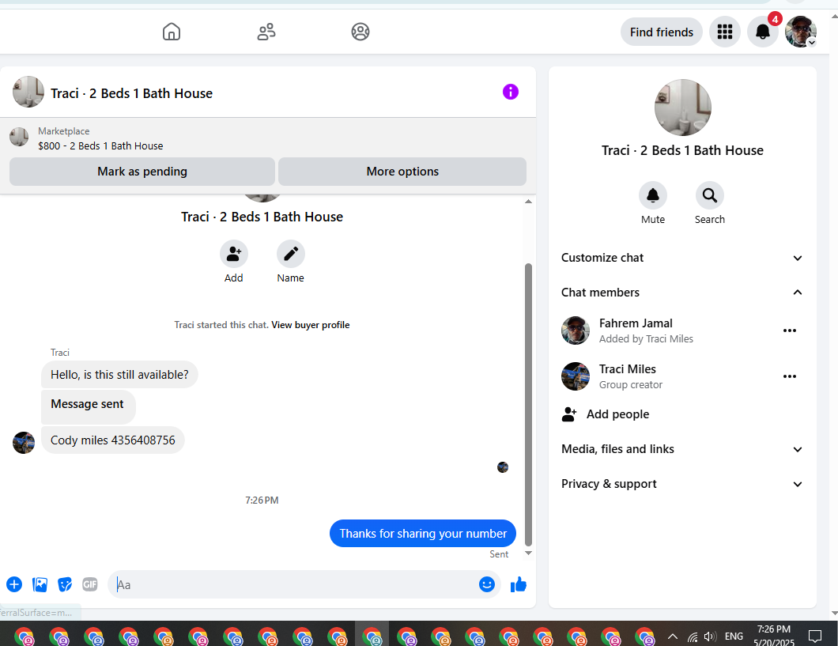Click message 'Thanks for sharing your number'
The image size is (838, 646).
click(423, 533)
